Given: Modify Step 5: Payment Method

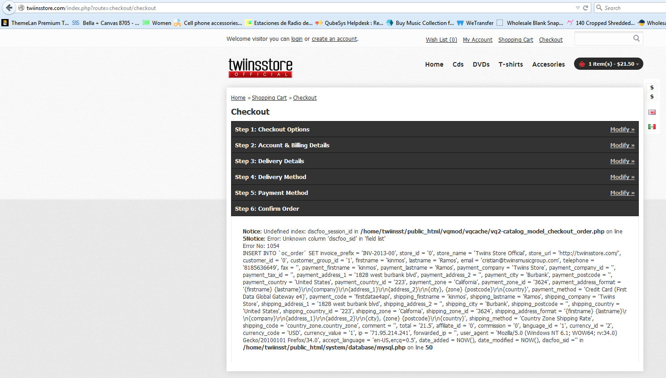Looking at the screenshot, I should coord(623,193).
